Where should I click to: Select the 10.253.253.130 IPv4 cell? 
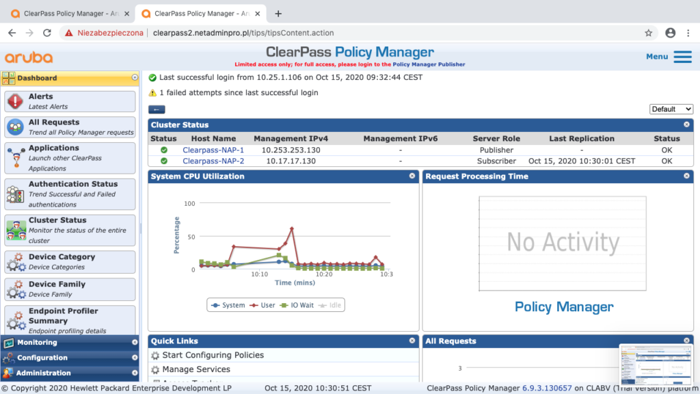tap(291, 150)
